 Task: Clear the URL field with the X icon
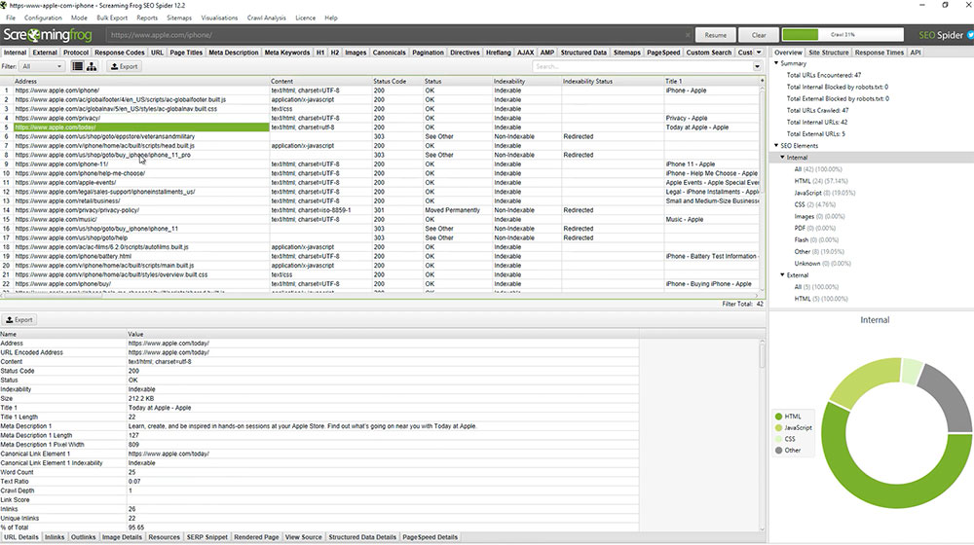point(688,35)
